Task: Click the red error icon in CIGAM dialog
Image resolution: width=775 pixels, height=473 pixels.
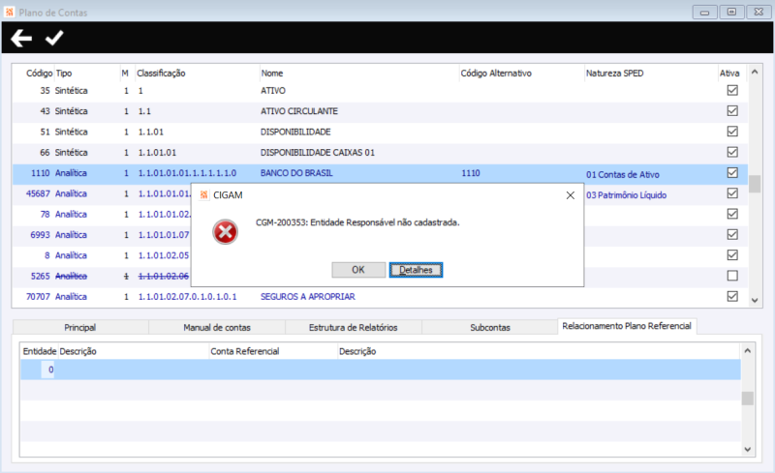Action: click(x=225, y=231)
